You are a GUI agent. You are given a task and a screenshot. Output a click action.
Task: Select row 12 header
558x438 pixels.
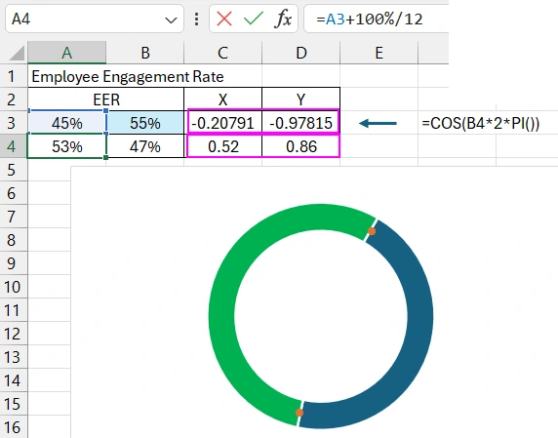13,334
